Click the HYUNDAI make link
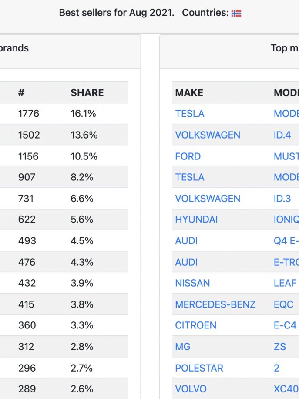299x399 pixels. click(x=196, y=220)
